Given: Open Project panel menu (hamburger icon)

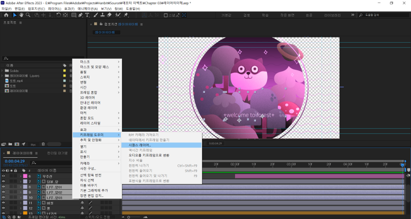Looking at the screenshot, I should (x=20, y=23).
